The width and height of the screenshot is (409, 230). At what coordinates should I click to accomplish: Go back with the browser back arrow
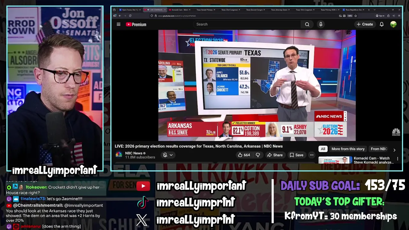tap(120, 16)
